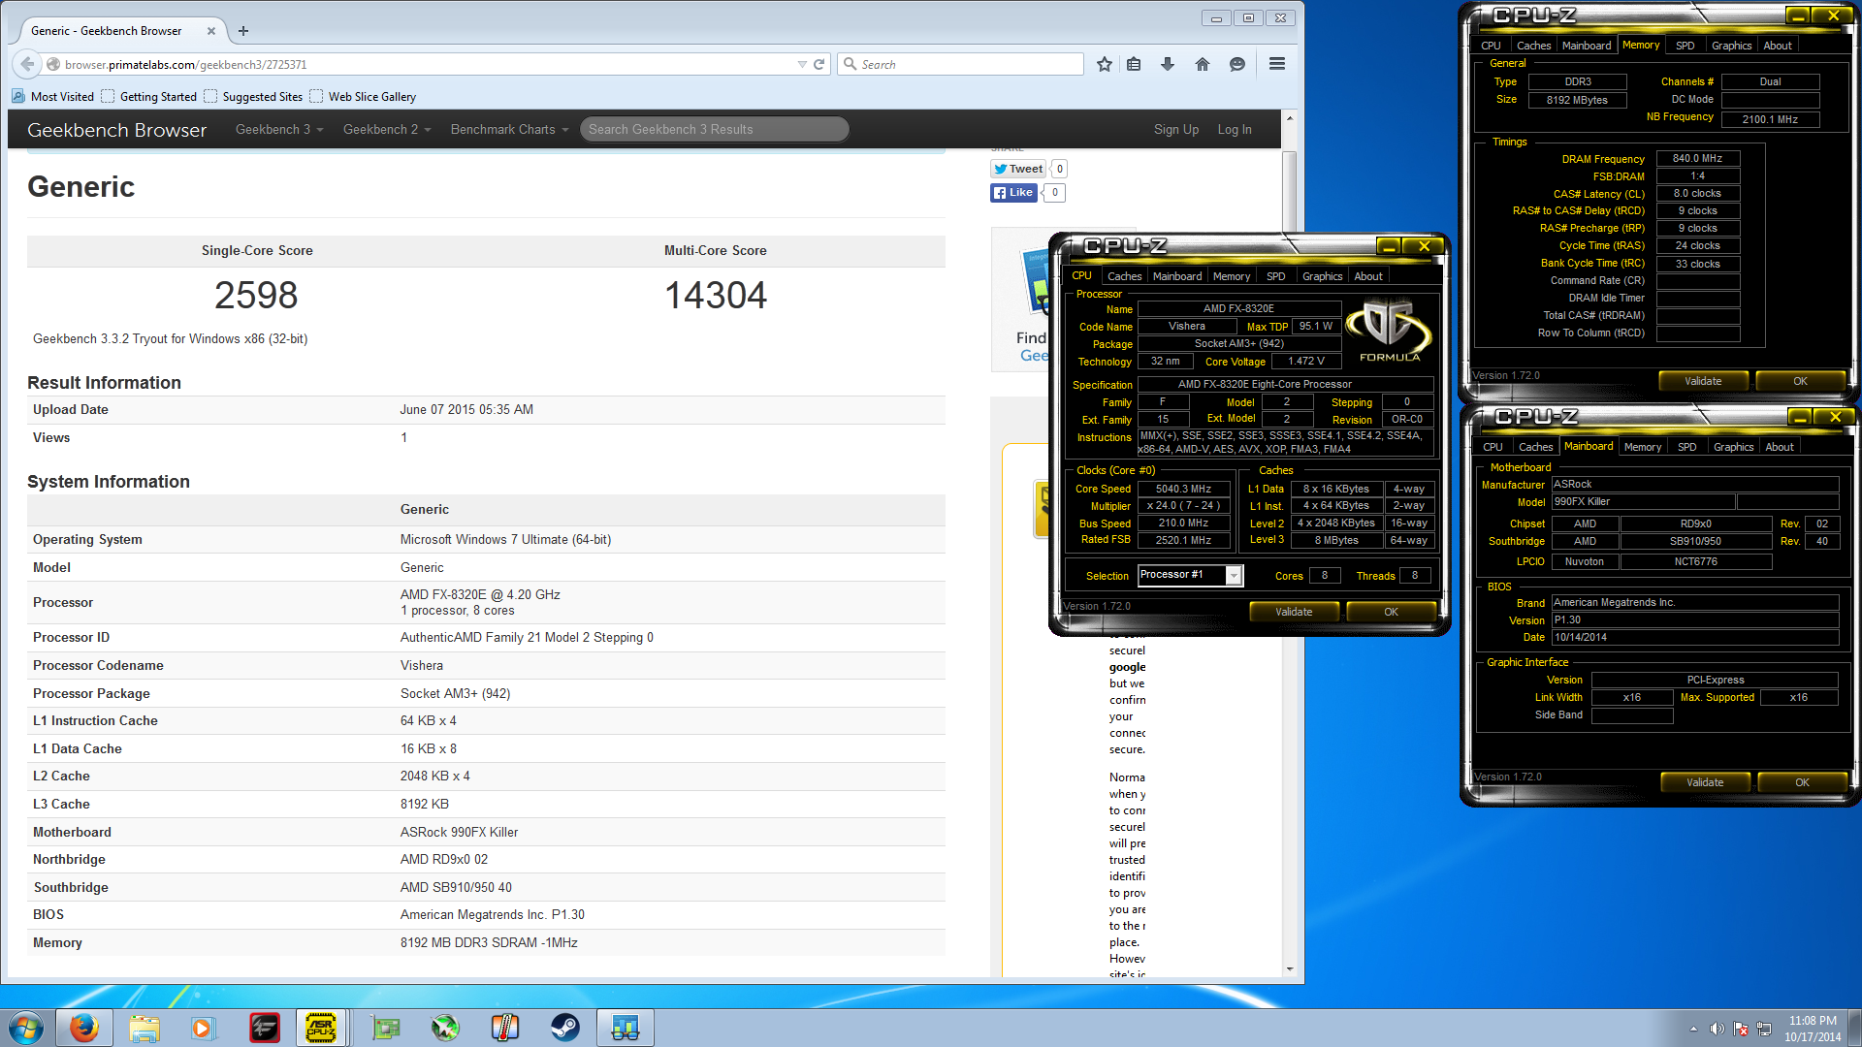Viewport: 1862px width, 1047px height.
Task: Show bookmarks list icon in Firefox toolbar
Action: coord(1134,64)
